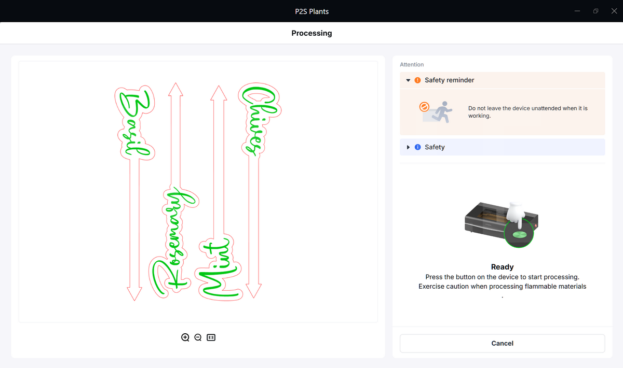Click the Safety reminder header row
The width and height of the screenshot is (623, 368).
[x=502, y=80]
